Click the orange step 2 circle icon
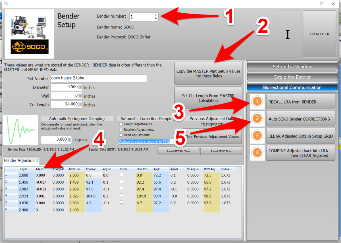The image size is (341, 243). 257,119
